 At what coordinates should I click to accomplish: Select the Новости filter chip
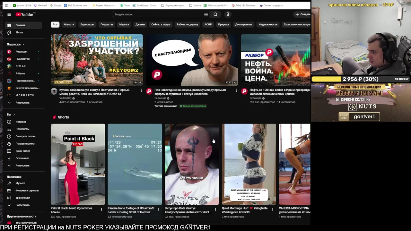coord(69,24)
